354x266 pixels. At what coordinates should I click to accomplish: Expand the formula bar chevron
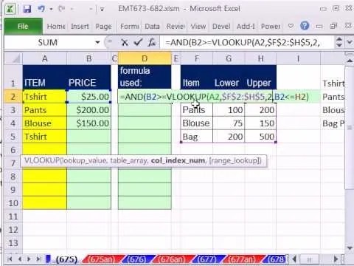pyautogui.click(x=350, y=42)
